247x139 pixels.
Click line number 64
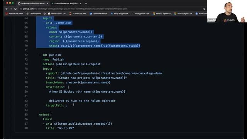(x=26, y=18)
